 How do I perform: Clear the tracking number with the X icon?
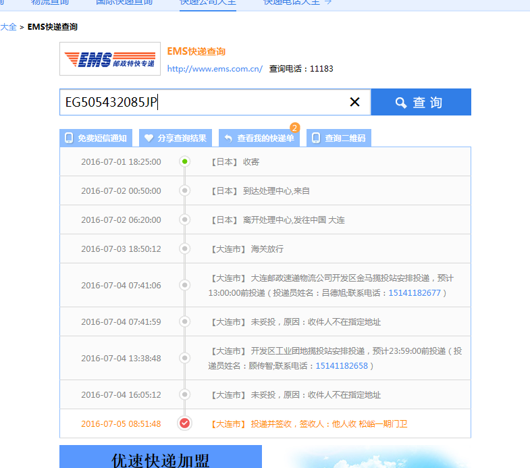pos(354,102)
